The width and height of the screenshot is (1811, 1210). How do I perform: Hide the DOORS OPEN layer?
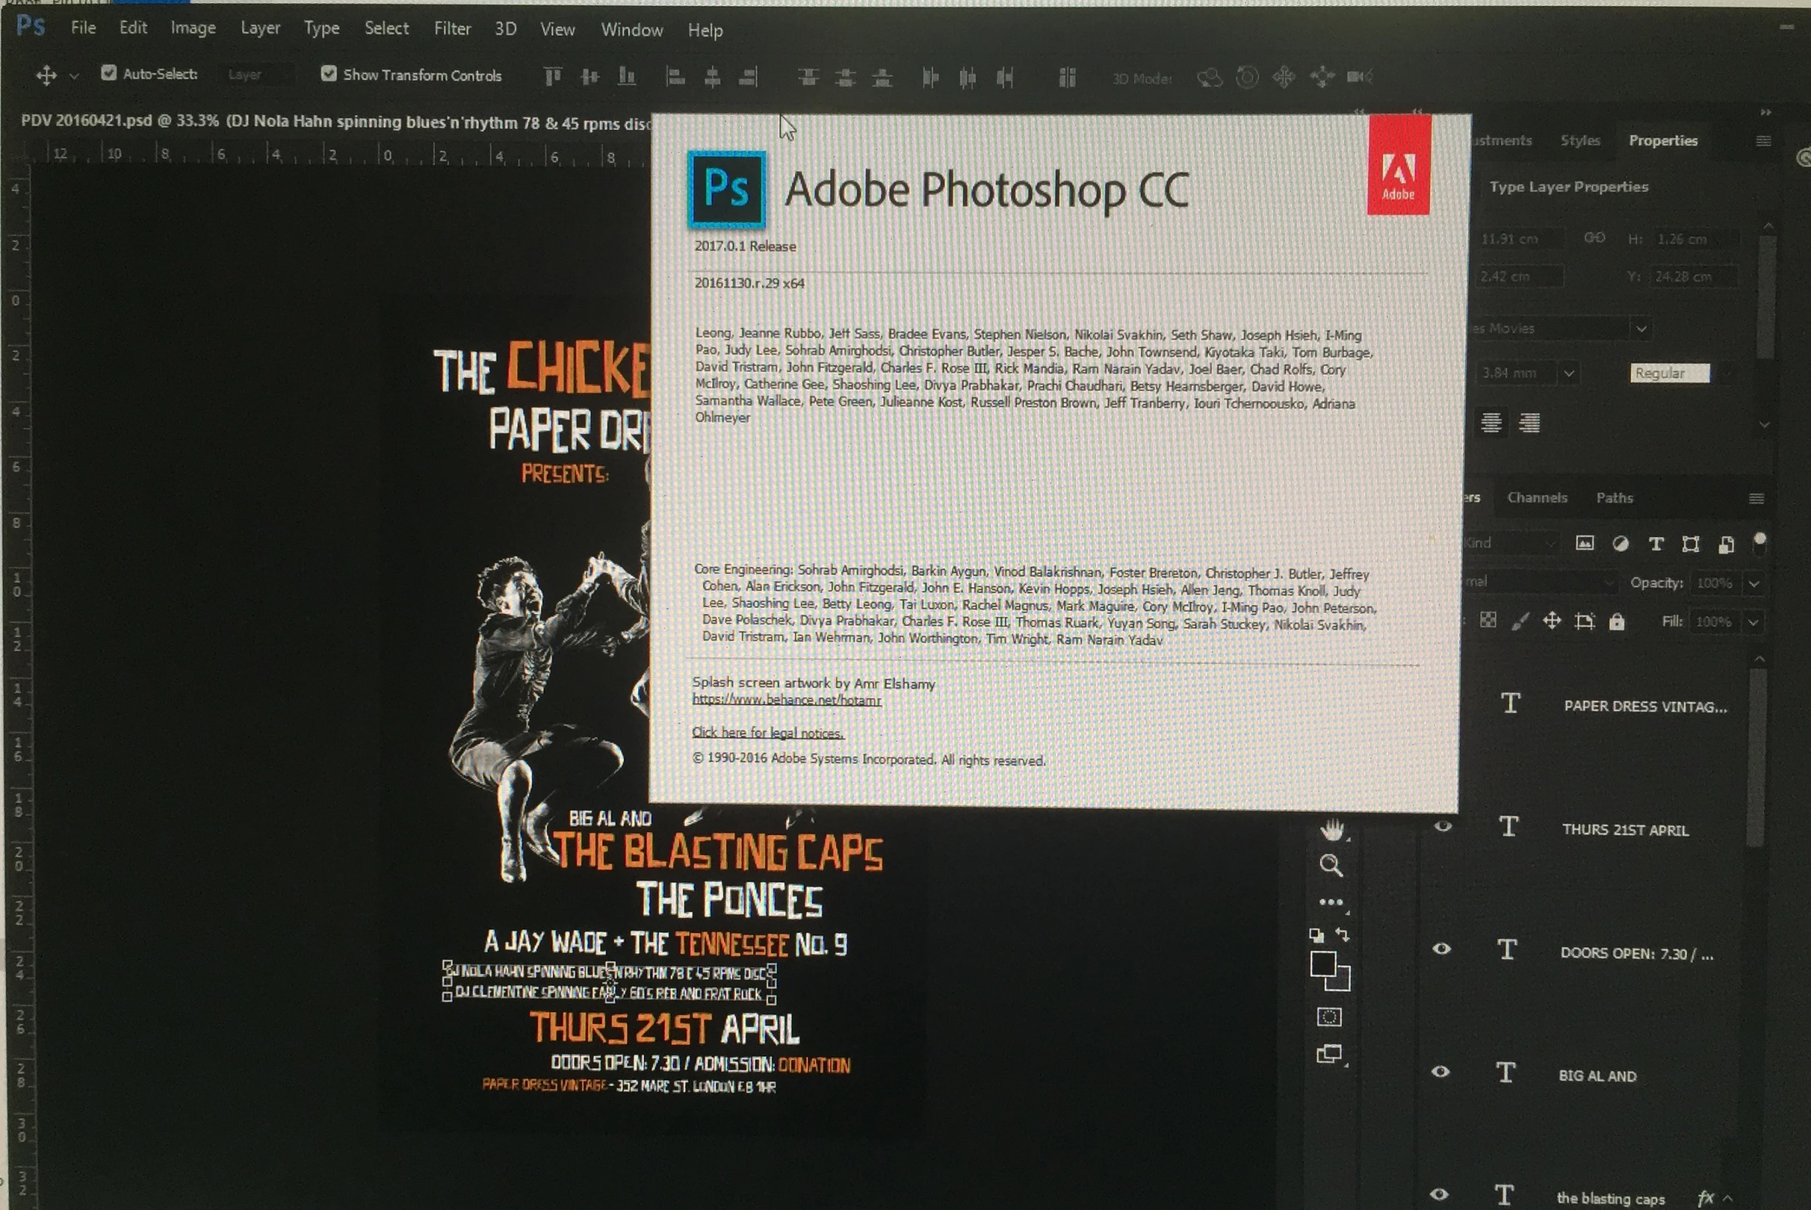tap(1441, 948)
